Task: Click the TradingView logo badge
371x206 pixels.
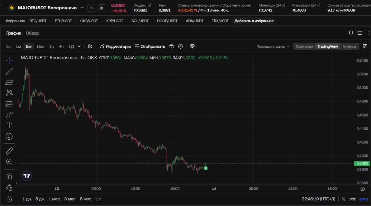Action: pyautogui.click(x=27, y=176)
